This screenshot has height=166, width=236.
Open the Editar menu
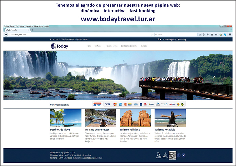12,26
